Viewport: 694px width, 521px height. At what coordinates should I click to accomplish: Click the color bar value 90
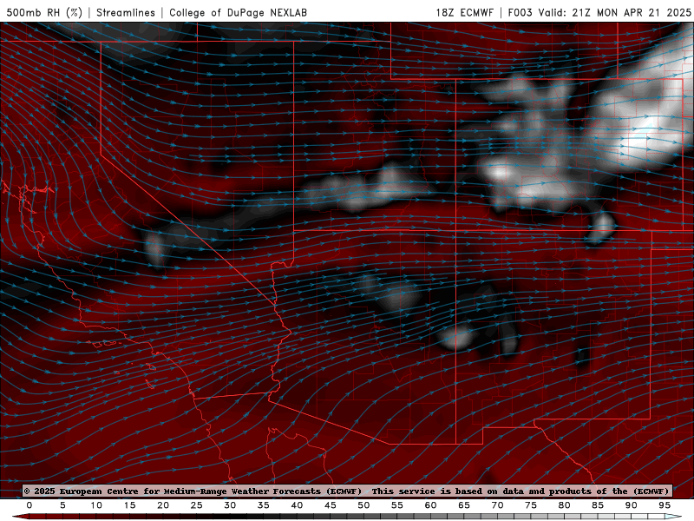[632, 505]
